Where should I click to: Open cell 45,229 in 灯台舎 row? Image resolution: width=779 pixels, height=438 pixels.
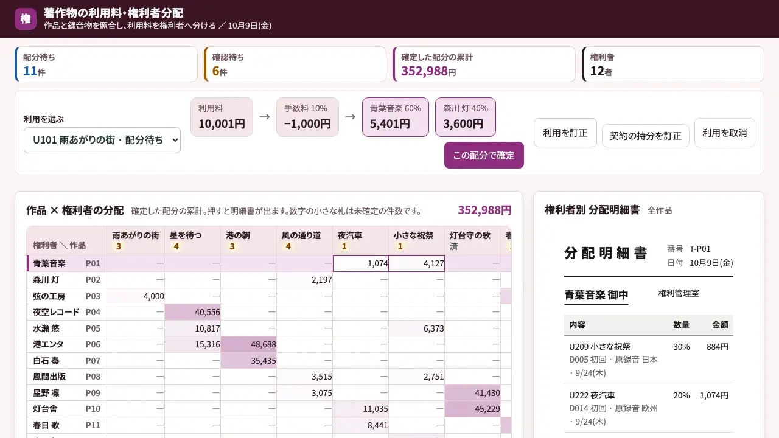(x=472, y=409)
